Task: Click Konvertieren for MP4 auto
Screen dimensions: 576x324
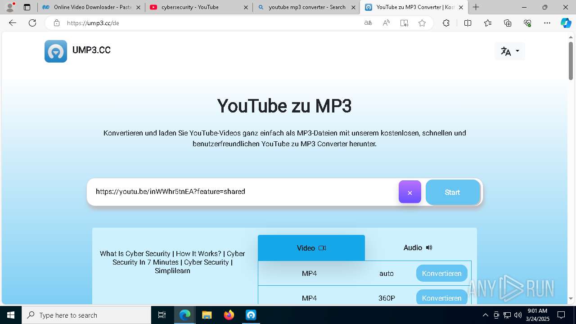Action: click(442, 273)
